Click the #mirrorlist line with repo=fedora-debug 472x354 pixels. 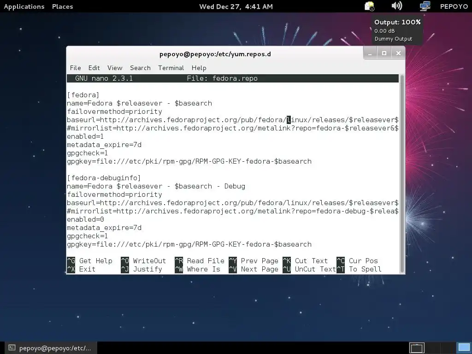tap(233, 211)
